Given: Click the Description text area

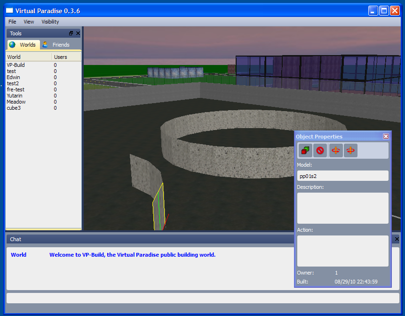Looking at the screenshot, I should [343, 208].
